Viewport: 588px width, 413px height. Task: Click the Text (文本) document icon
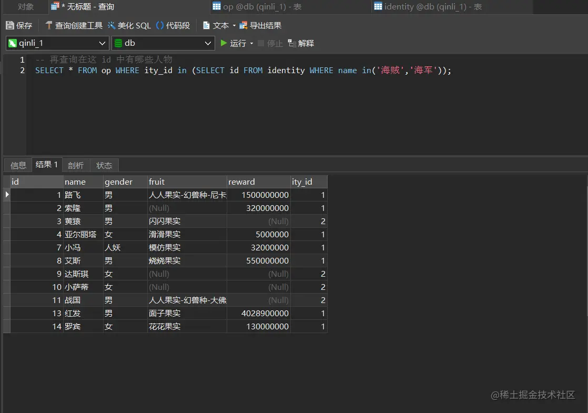click(x=206, y=25)
